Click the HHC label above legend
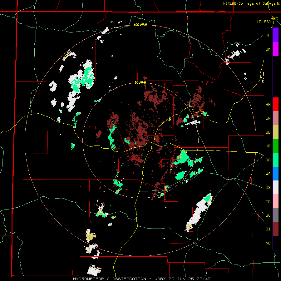281x281 pixels. [x=274, y=19]
